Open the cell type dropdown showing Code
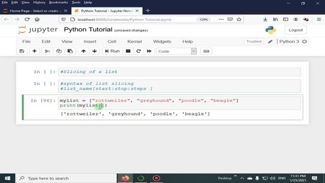Screen dimensions: 325x183 click(x=177, y=51)
